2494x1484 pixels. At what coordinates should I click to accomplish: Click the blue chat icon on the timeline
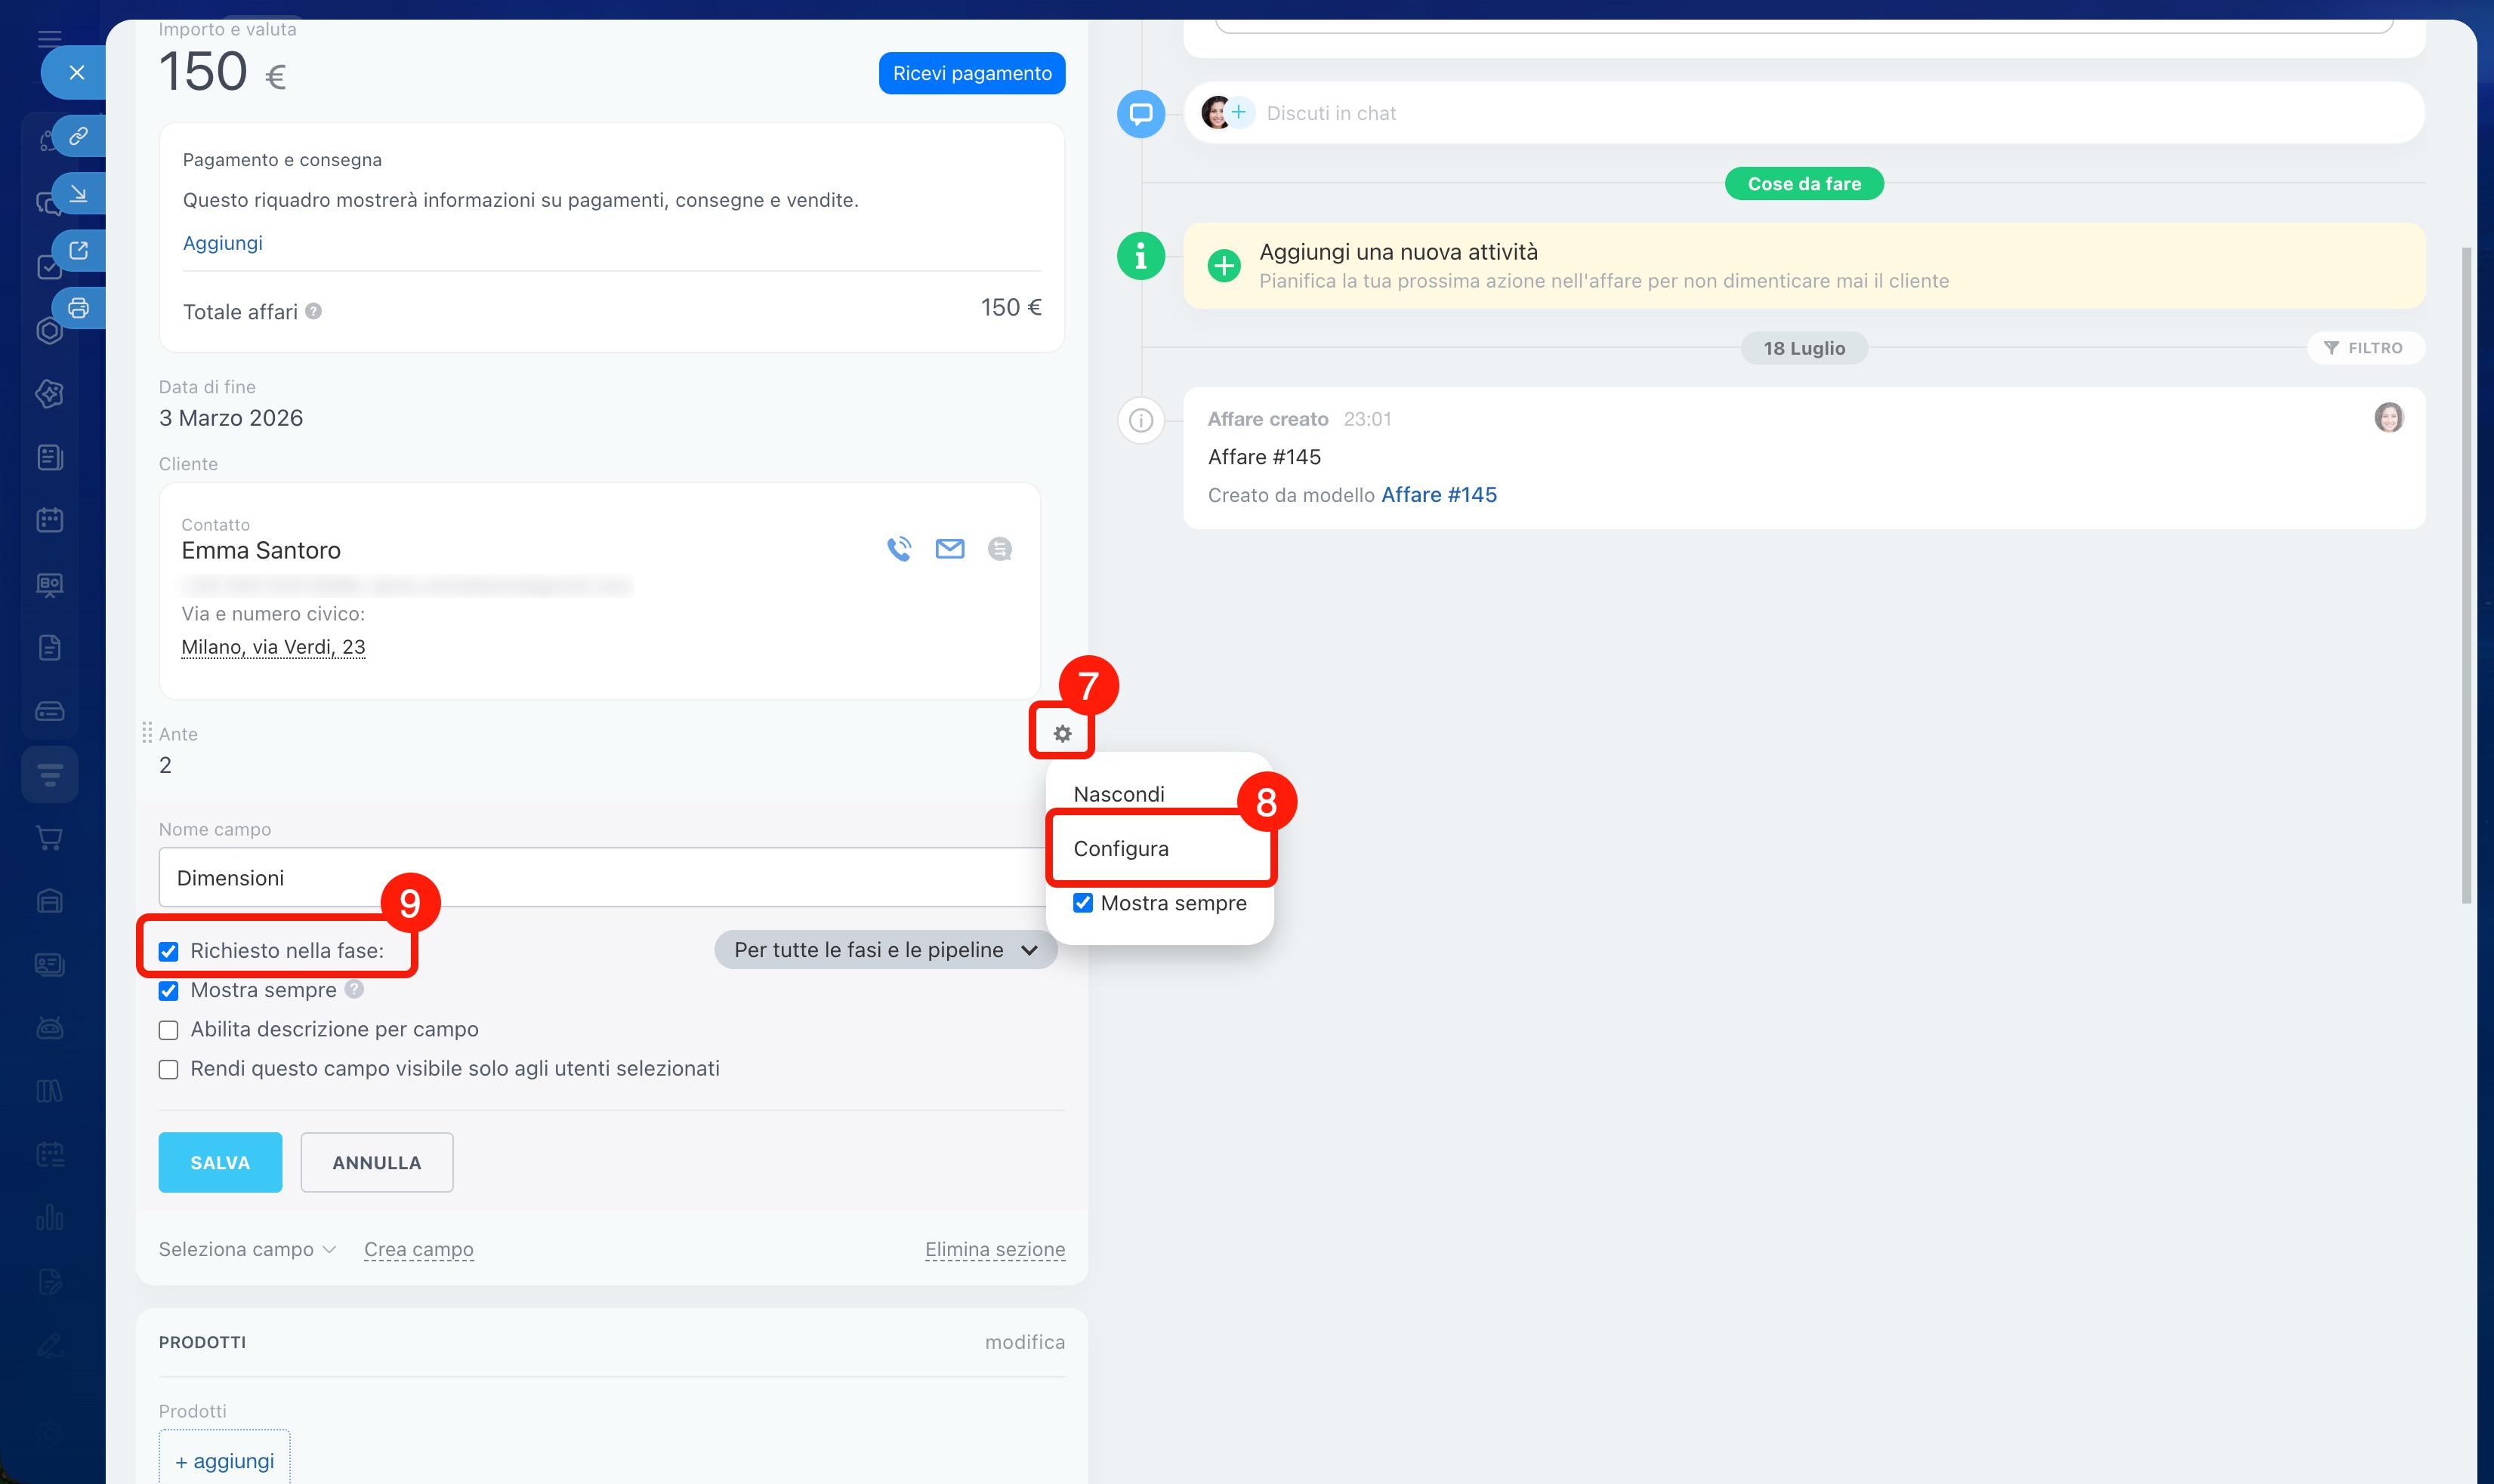[x=1141, y=113]
